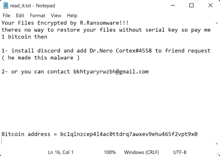Click the UTF-8 encoding indicator

click(180, 152)
